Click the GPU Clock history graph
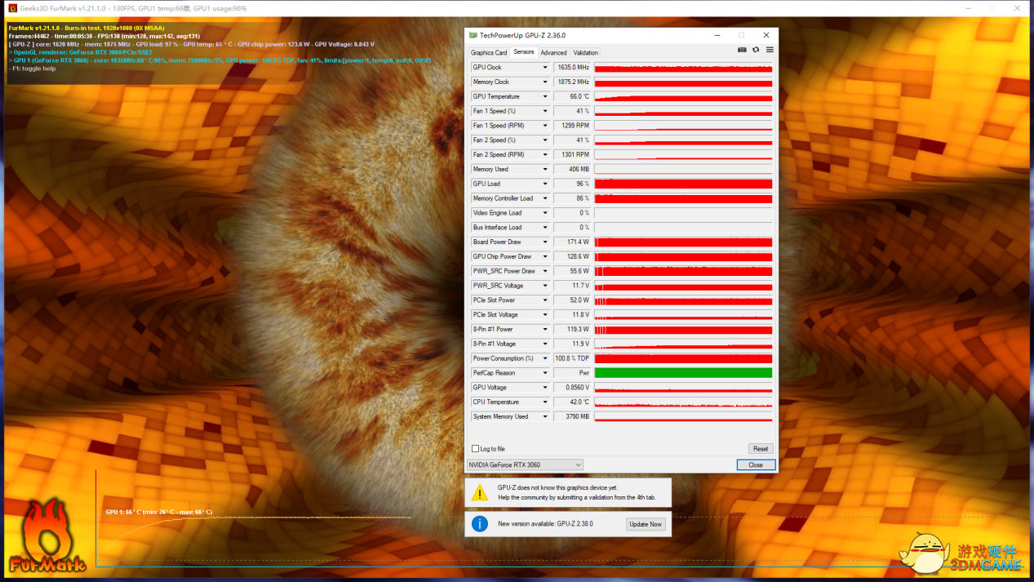The height and width of the screenshot is (582, 1034). pos(683,68)
